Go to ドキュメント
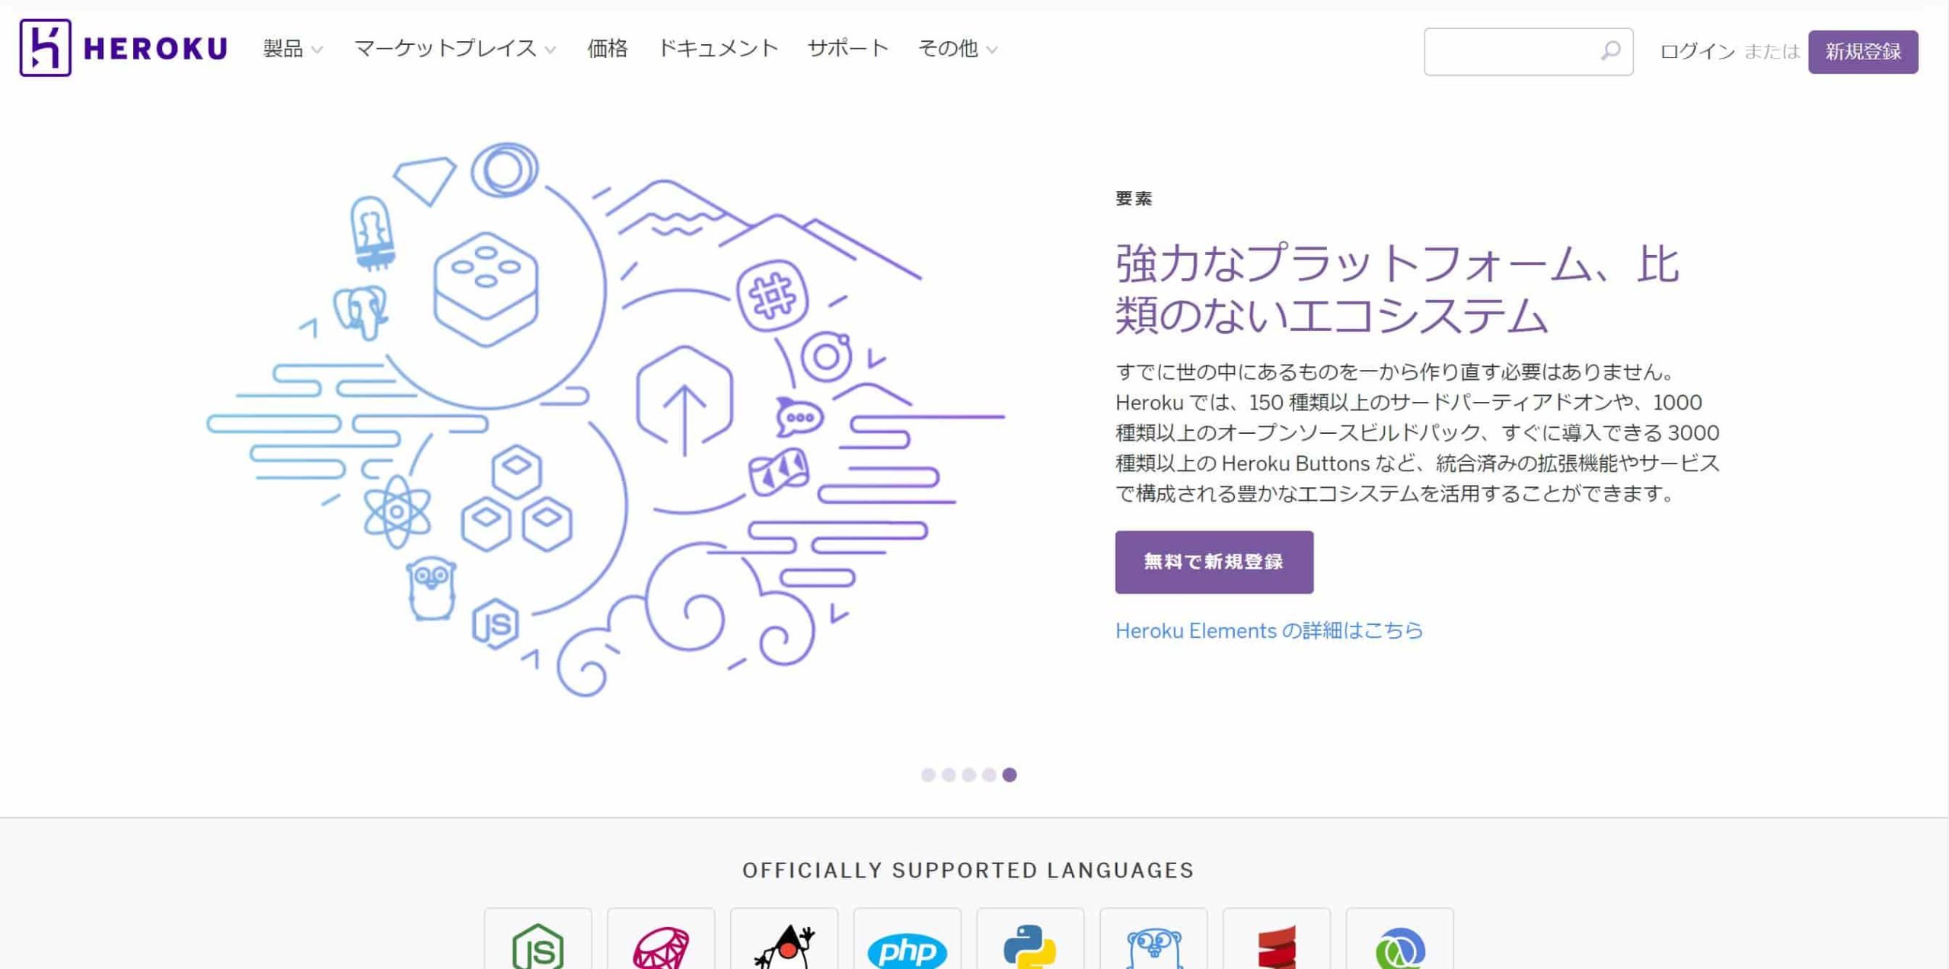This screenshot has width=1949, height=969. (x=718, y=49)
